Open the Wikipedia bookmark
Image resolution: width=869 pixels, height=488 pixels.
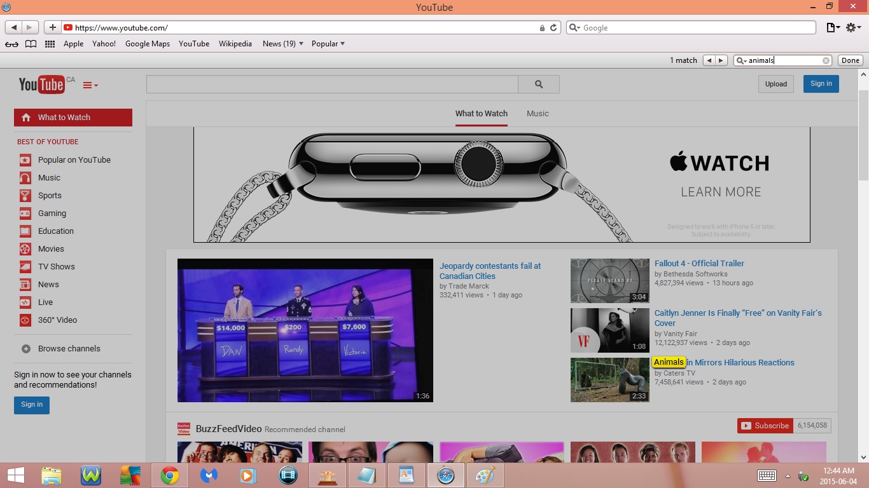point(235,44)
